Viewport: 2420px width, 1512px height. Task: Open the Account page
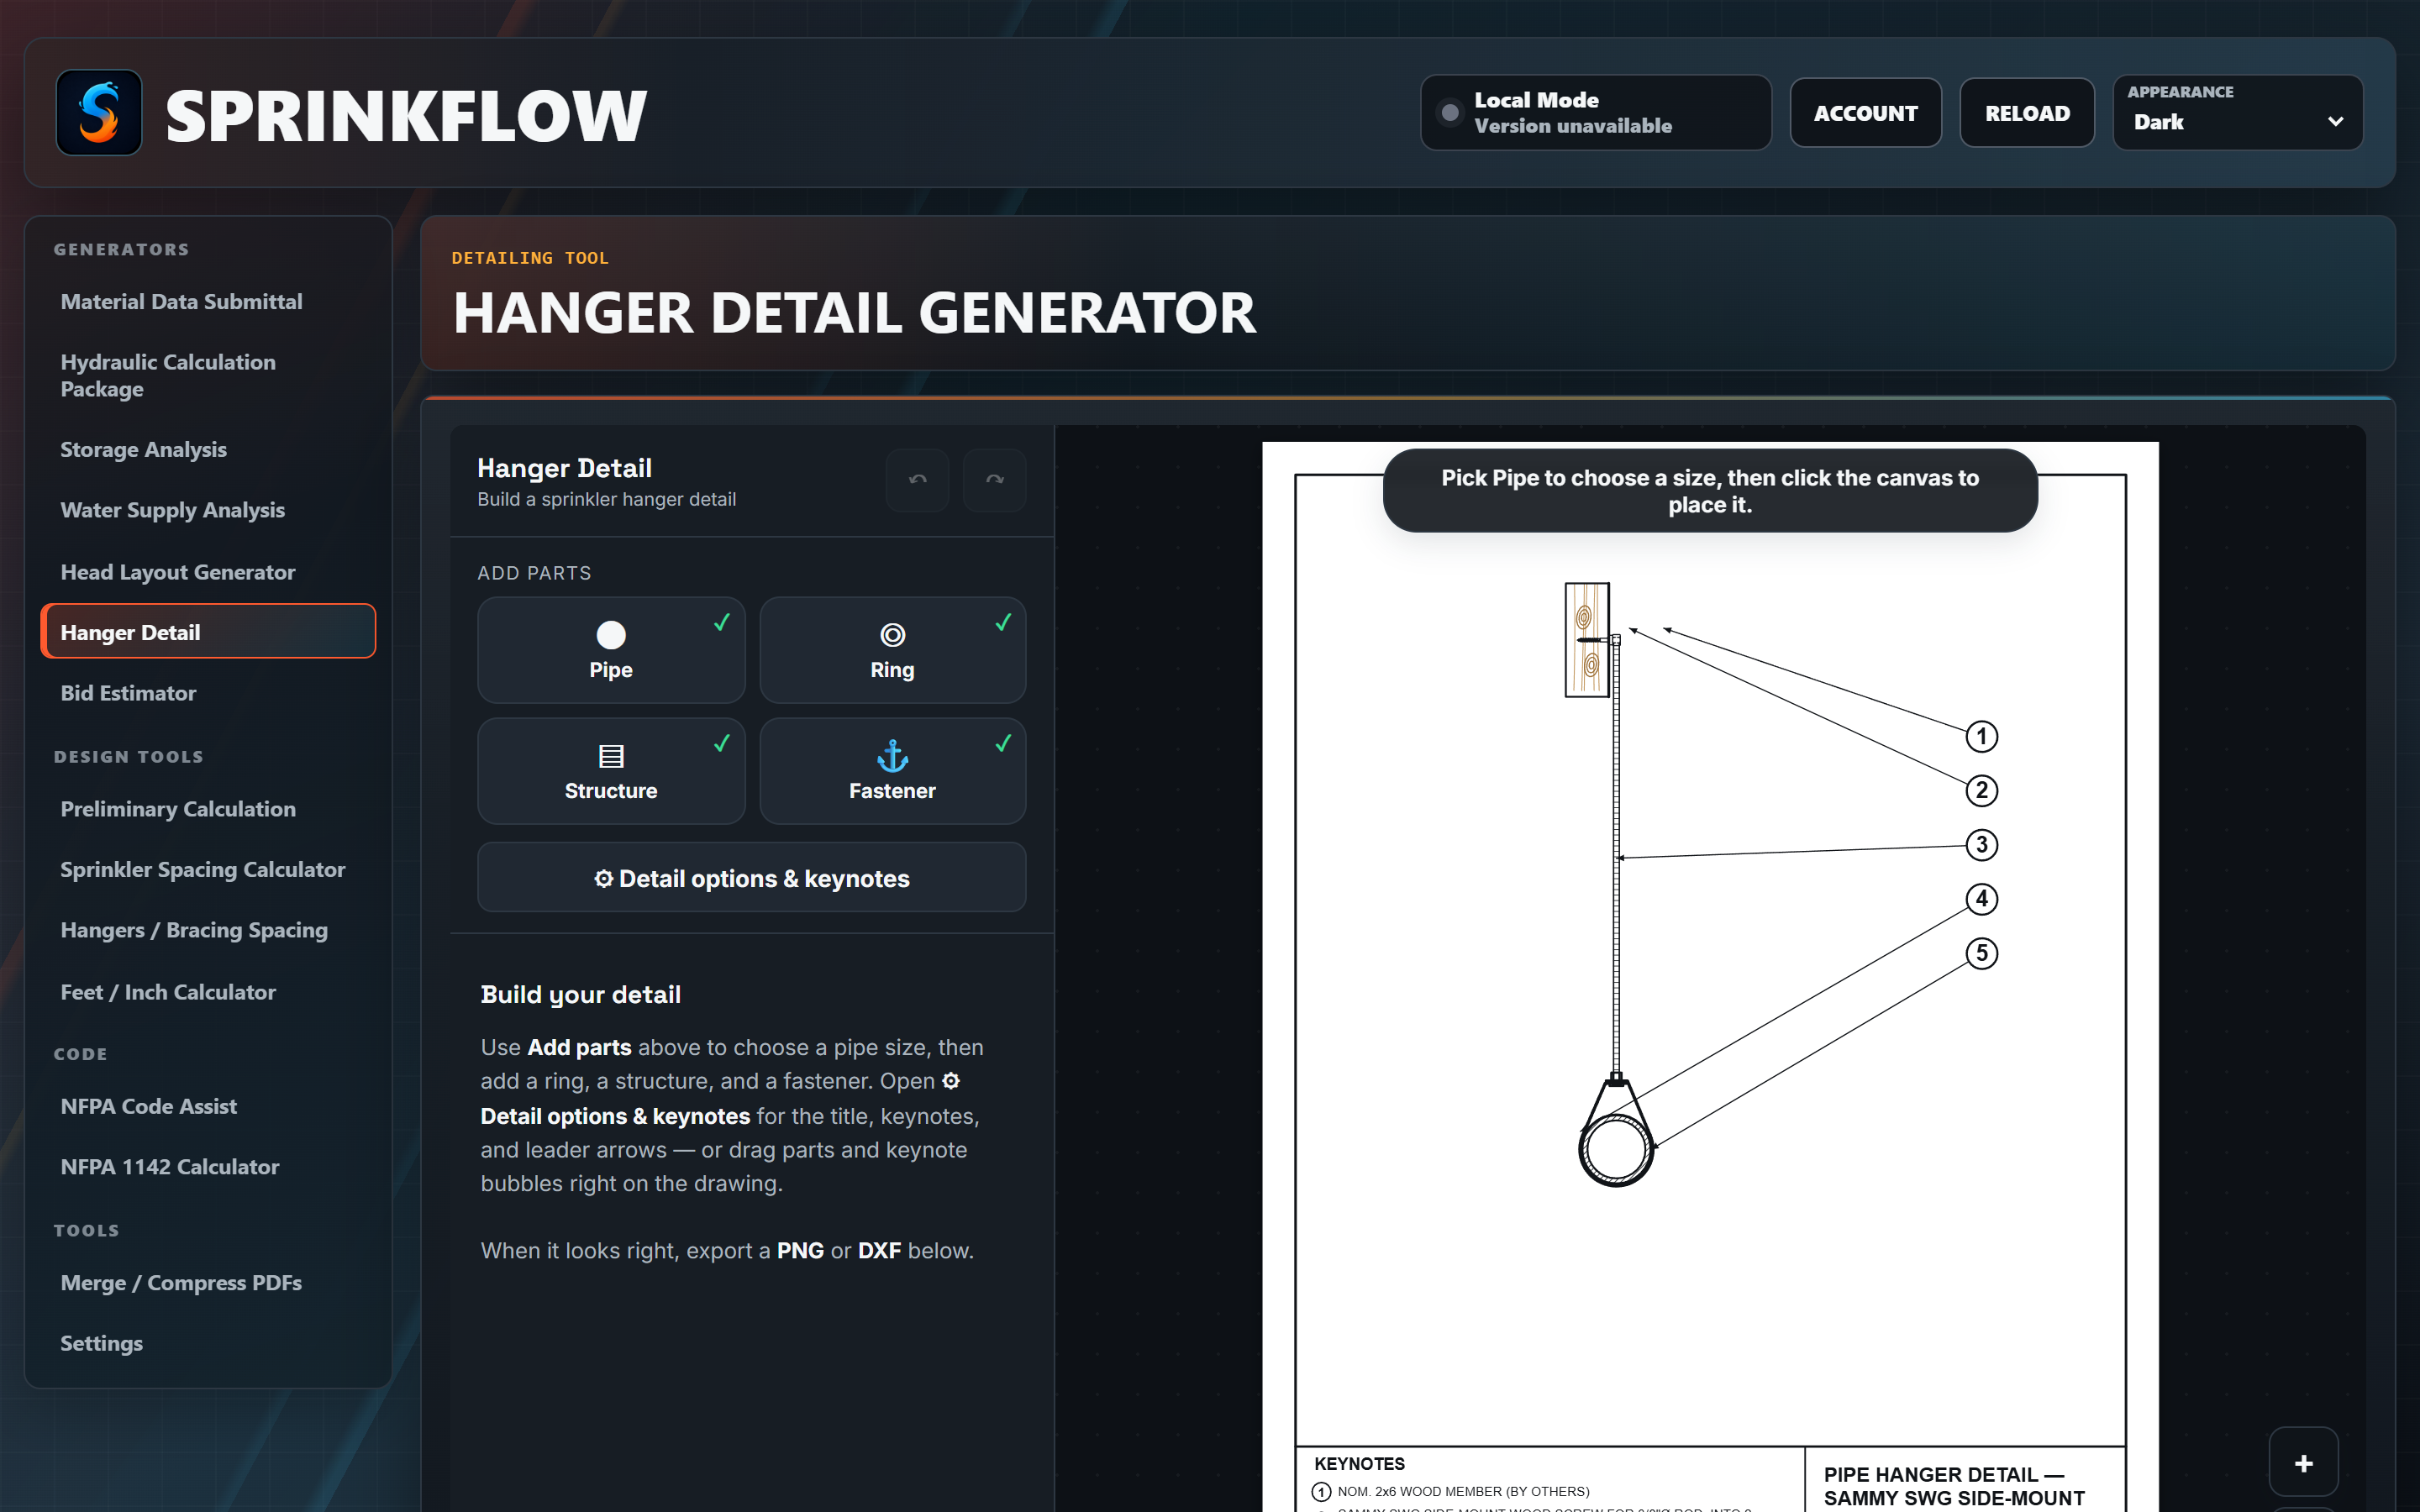(1865, 113)
